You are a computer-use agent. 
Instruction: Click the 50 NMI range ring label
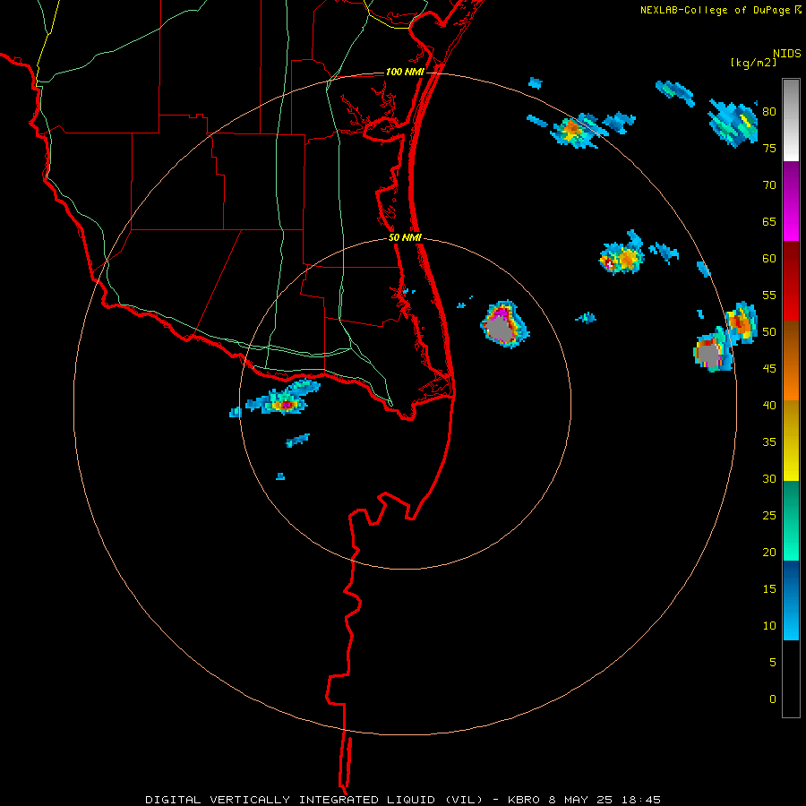tap(405, 237)
